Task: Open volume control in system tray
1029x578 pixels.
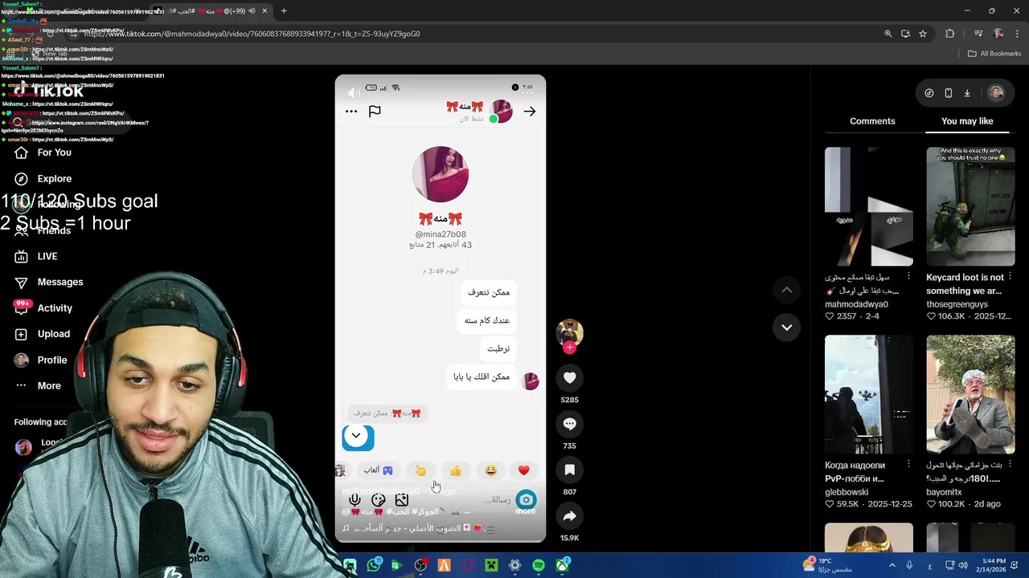Action: click(x=963, y=565)
